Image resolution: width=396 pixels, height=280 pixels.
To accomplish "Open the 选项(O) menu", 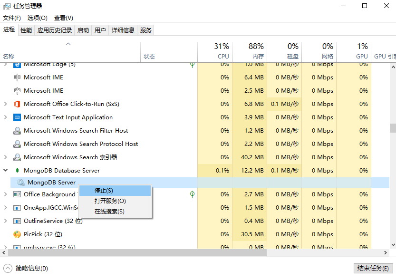I will click(38, 18).
